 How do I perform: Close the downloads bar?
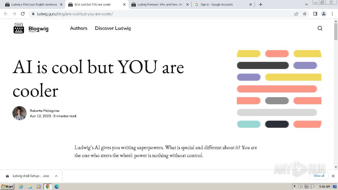[333, 176]
